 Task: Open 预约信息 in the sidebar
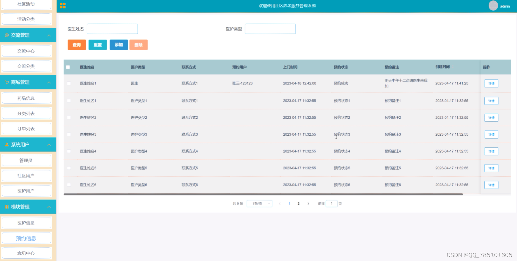27,238
